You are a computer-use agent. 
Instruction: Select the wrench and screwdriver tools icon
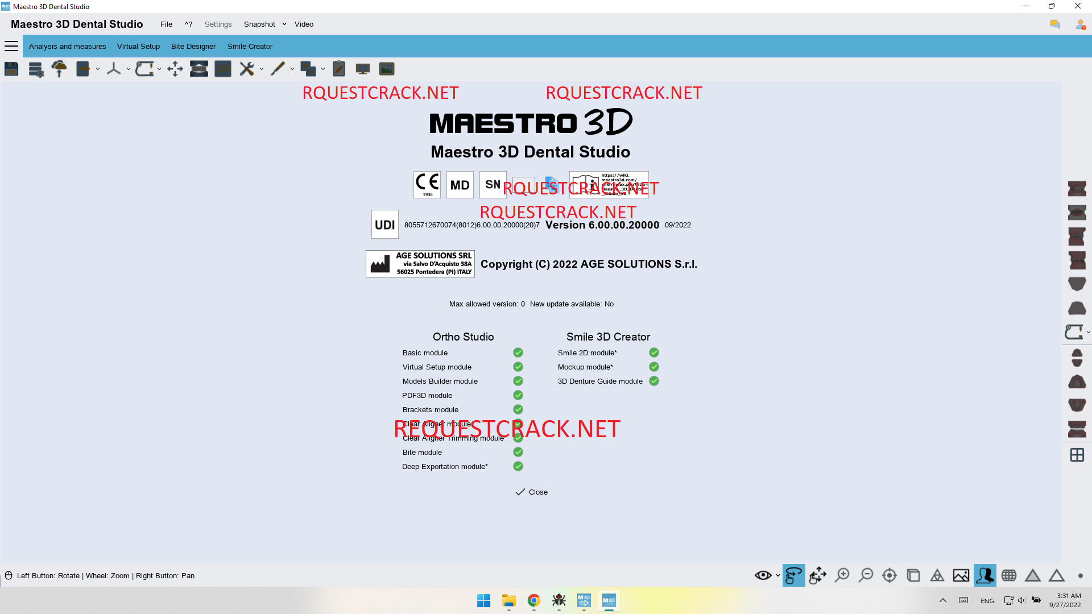tap(247, 69)
